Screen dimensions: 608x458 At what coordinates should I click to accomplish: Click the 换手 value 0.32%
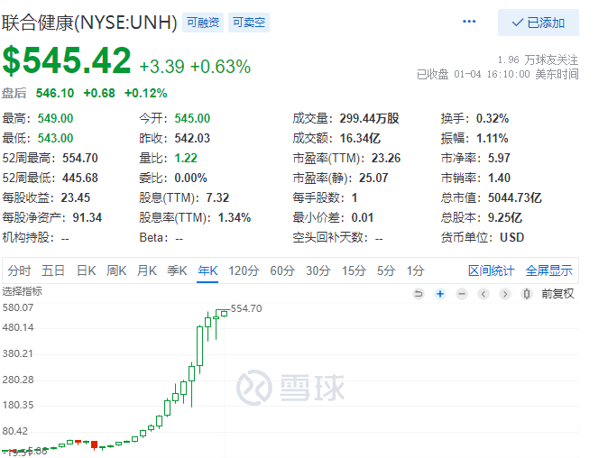493,119
